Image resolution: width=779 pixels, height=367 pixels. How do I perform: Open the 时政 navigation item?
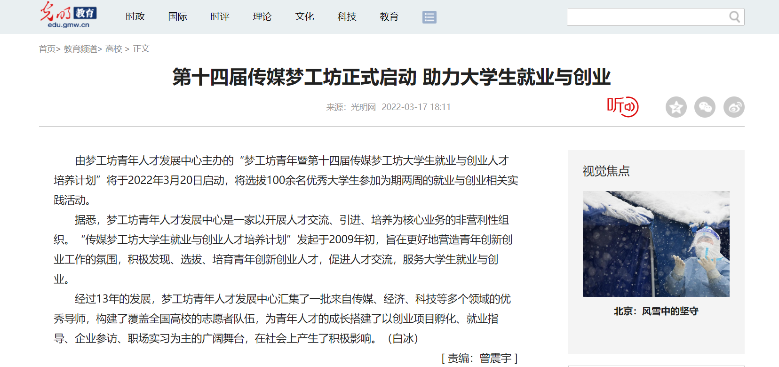pyautogui.click(x=135, y=16)
